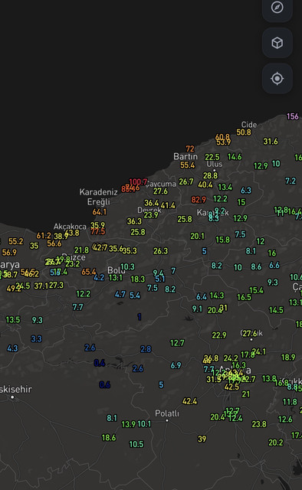302x490 pixels.
Task: Tap the 56.9 station value
Action: [x=9, y=252]
